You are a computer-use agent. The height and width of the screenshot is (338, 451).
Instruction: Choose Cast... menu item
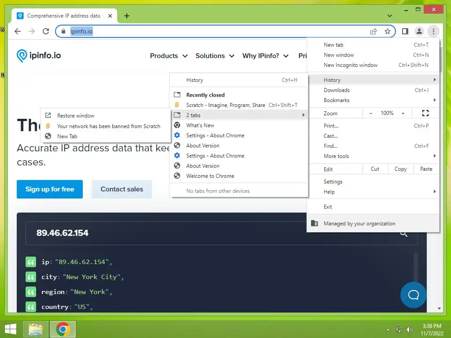(373, 136)
